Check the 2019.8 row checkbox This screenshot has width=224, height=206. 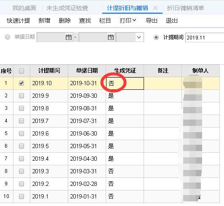click(21, 108)
